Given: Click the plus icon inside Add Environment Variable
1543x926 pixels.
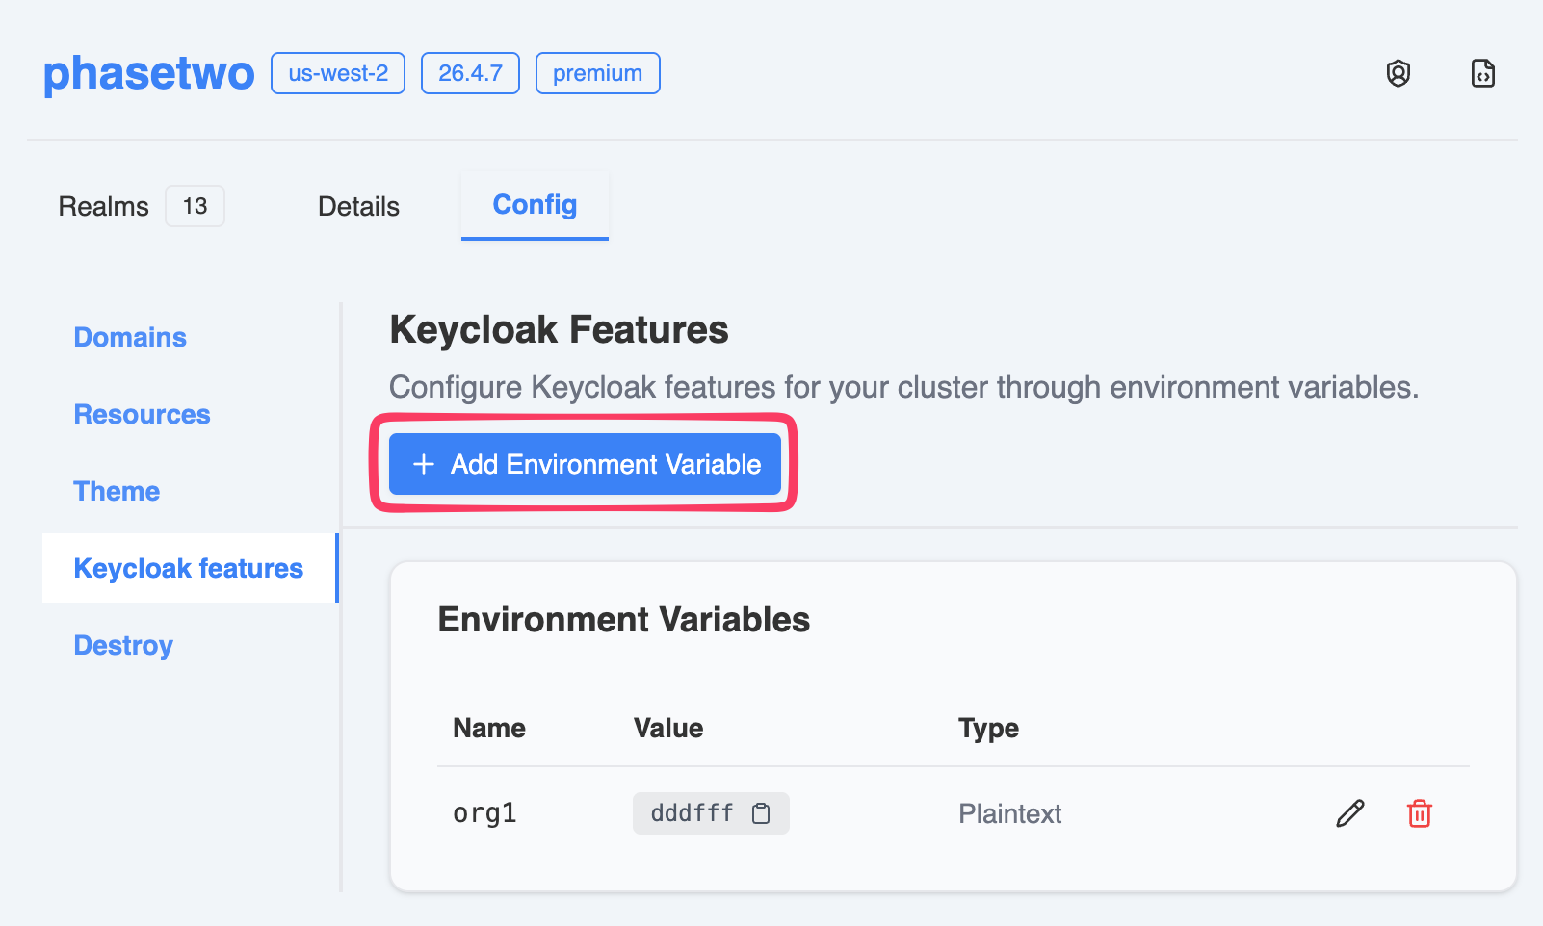Looking at the screenshot, I should click(x=422, y=464).
